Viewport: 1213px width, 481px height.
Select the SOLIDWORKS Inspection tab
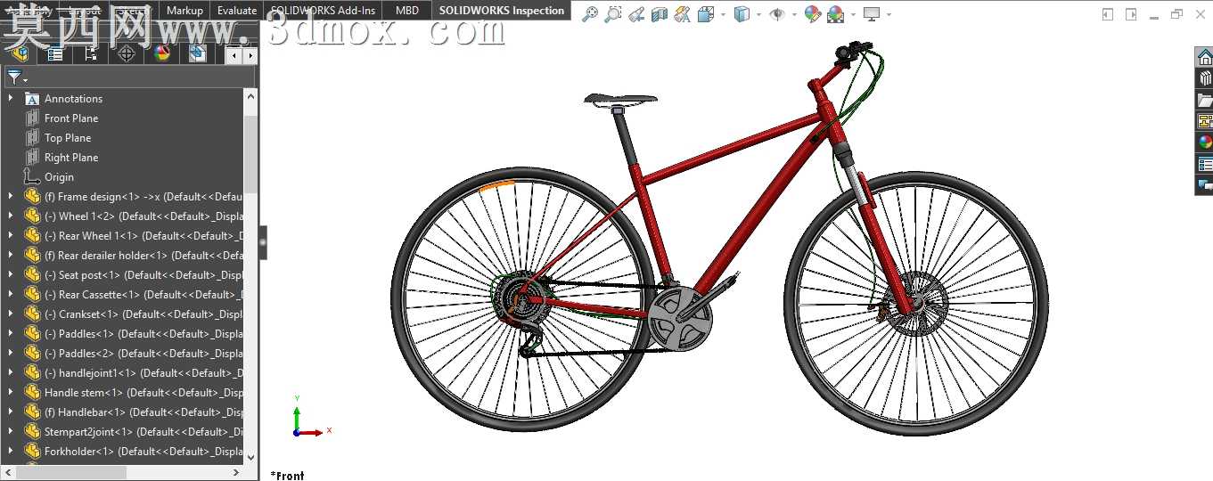tap(502, 11)
